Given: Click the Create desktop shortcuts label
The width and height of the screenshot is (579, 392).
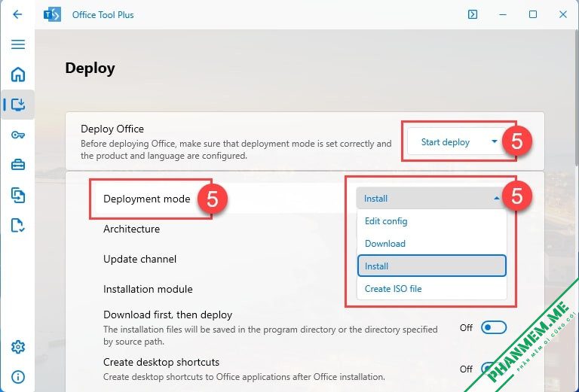Looking at the screenshot, I should 161,362.
